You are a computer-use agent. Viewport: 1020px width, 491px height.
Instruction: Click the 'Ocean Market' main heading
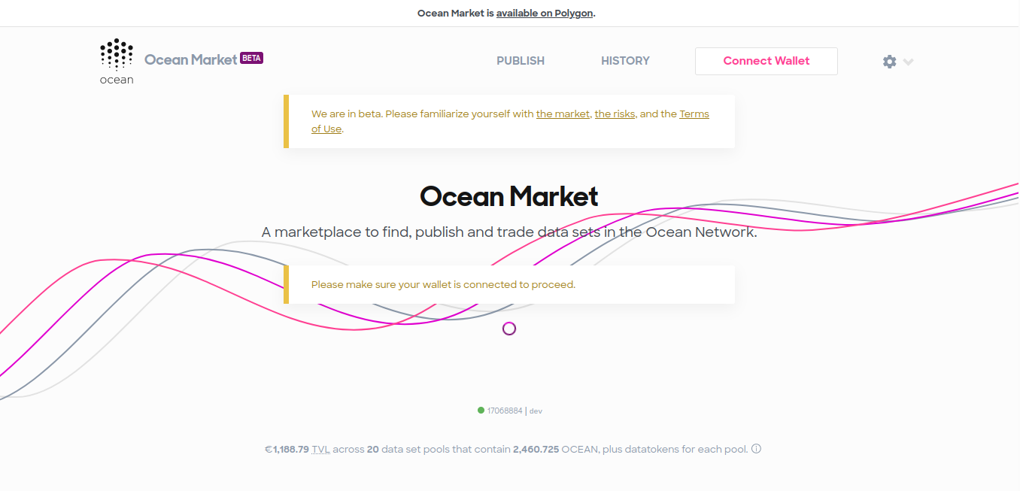509,196
